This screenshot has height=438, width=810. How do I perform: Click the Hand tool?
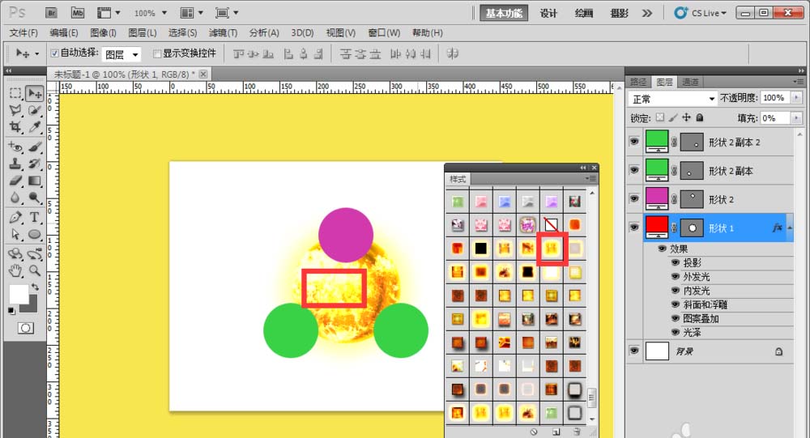point(15,270)
